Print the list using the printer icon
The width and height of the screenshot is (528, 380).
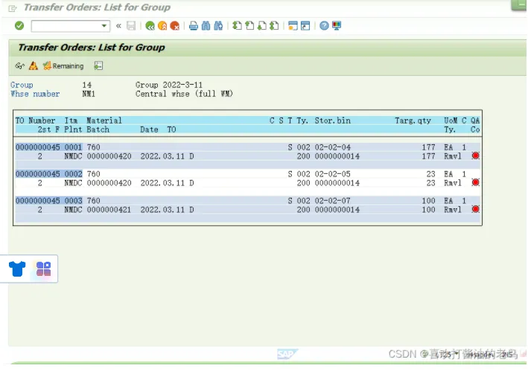click(194, 26)
